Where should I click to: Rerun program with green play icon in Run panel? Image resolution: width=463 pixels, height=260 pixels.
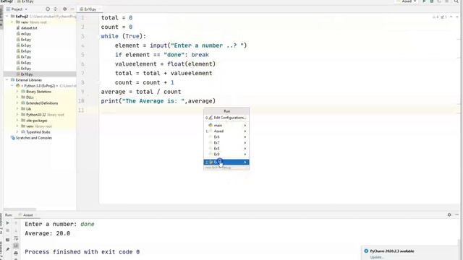pyautogui.click(x=8, y=223)
